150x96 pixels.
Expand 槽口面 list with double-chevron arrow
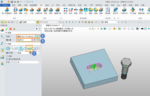click(x=35, y=40)
